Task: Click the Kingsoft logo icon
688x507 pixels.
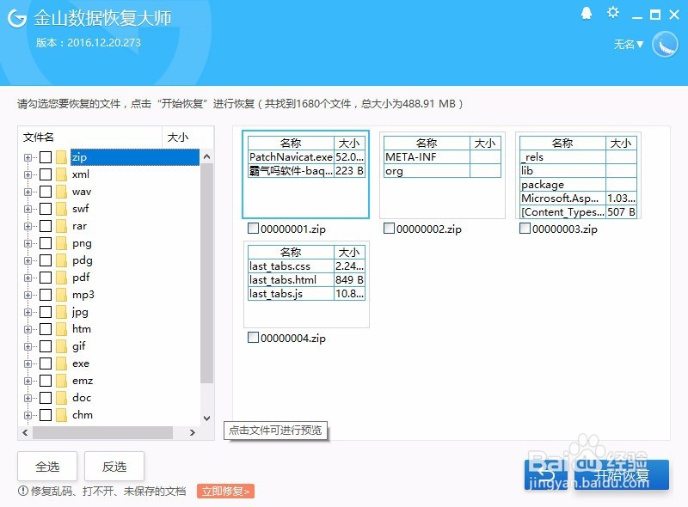Action: pos(17,18)
